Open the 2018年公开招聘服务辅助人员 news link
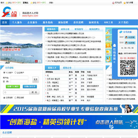138x138 pixels. pyautogui.click(x=66, y=33)
